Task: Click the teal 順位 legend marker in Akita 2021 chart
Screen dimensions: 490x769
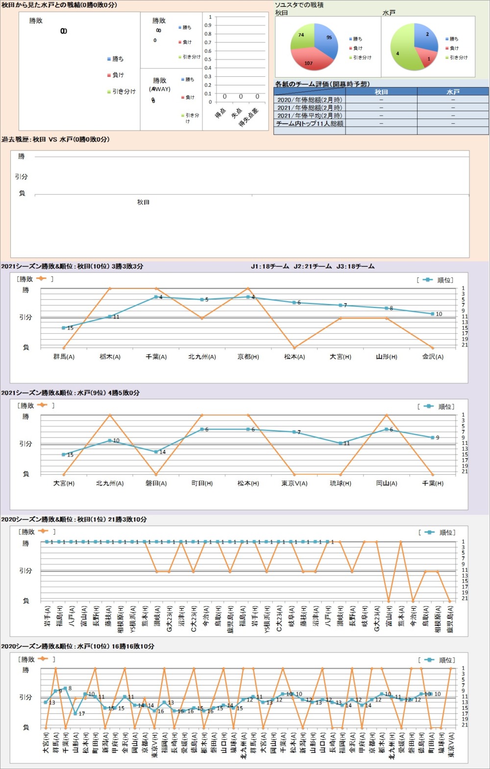Action: [x=427, y=280]
